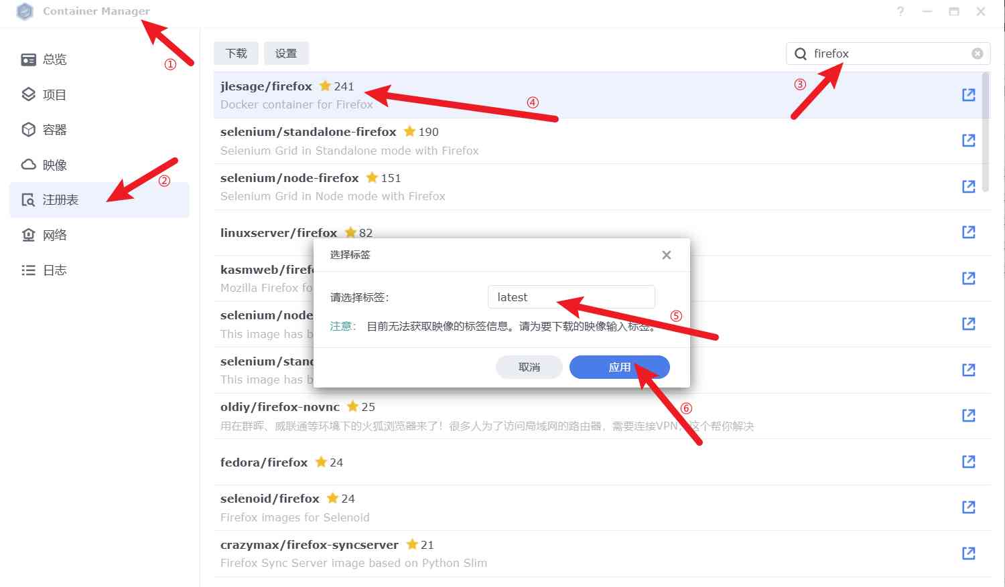Select the fedora/firefox image row
Screen dimensions: 1005x587
(602, 463)
